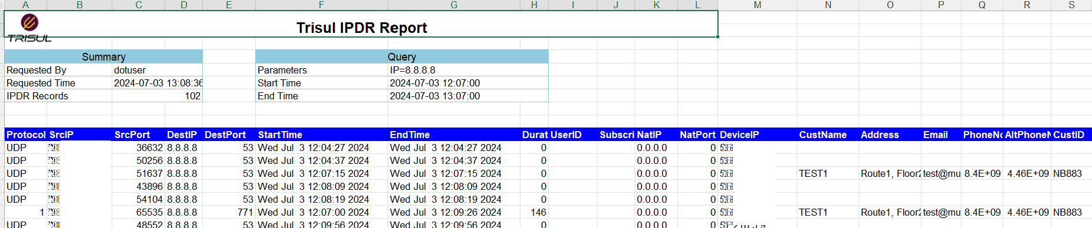Viewport: 1092px width, 228px height.
Task: Select the Trisul IPDR Report title cell
Action: click(361, 24)
